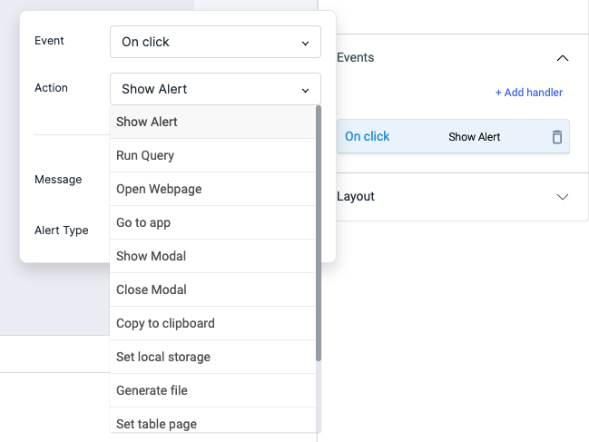
Task: Select Close Modal action
Action: coord(152,290)
